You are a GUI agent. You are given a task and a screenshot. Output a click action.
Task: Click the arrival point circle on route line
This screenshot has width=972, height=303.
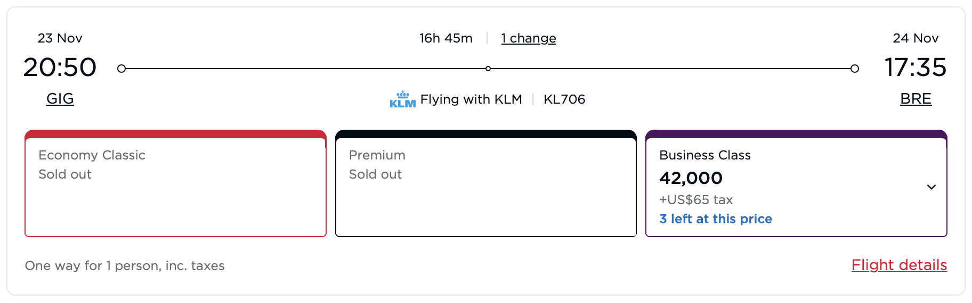(855, 69)
